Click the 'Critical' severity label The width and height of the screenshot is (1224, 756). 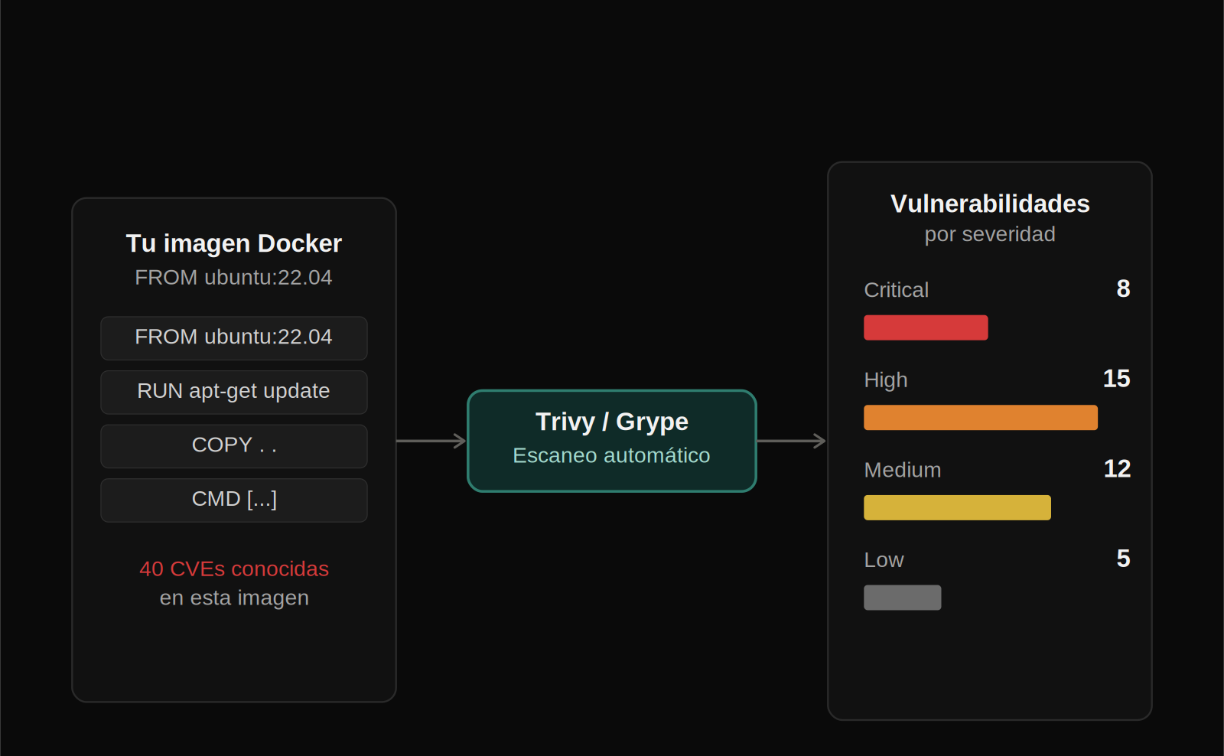click(x=896, y=290)
